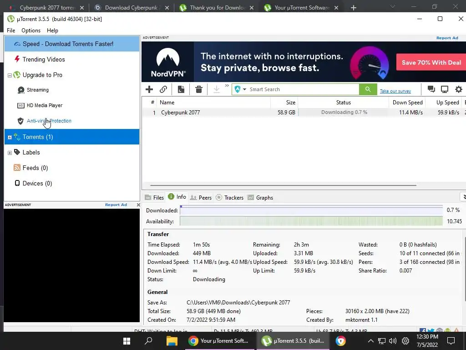Select Speed - Download Torrents Faster!
The image size is (466, 350).
[72, 44]
